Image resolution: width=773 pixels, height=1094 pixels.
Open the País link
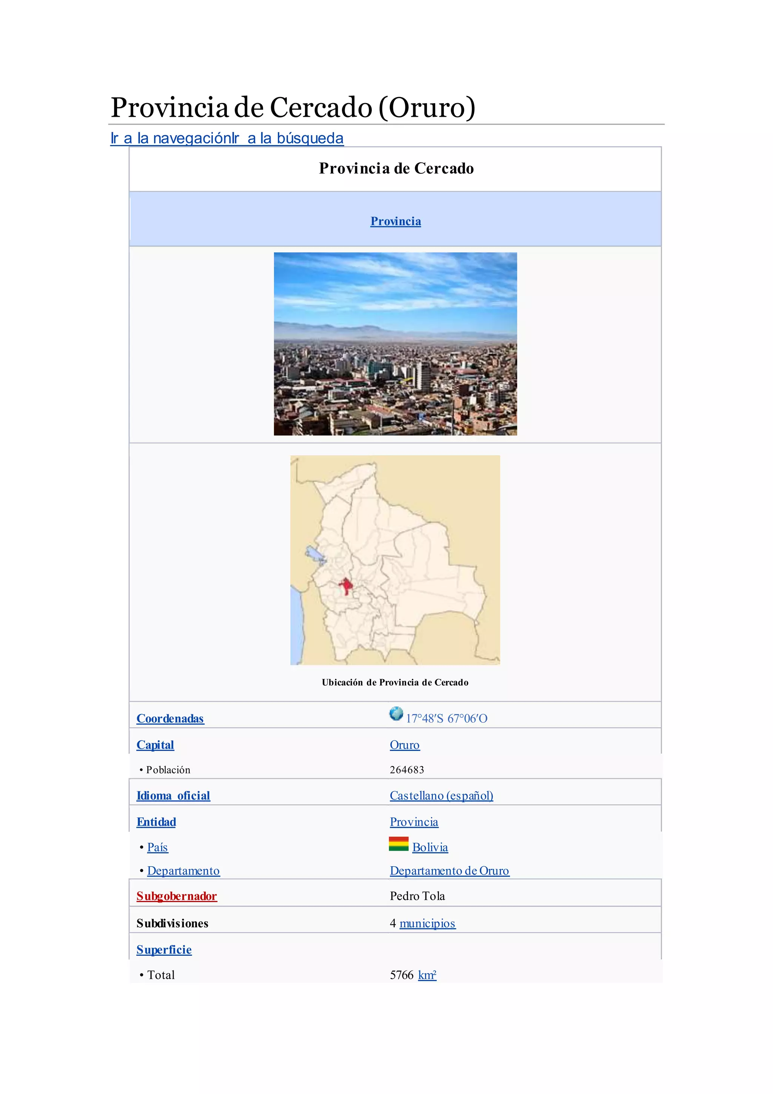click(157, 847)
